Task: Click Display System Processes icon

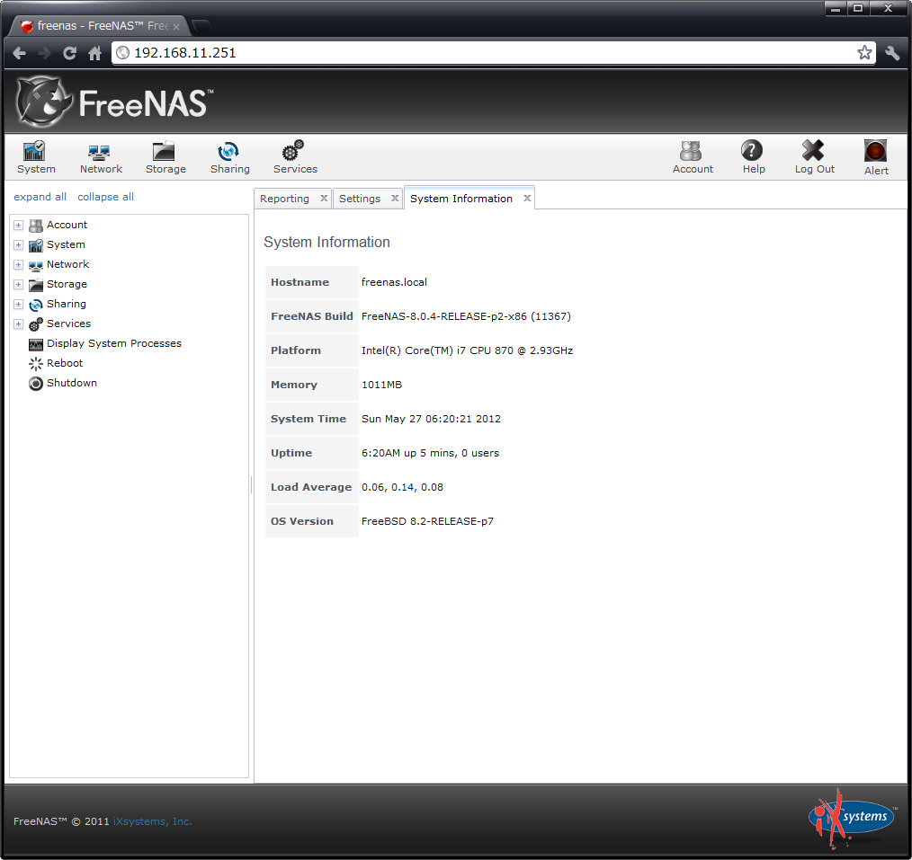Action: 35,344
